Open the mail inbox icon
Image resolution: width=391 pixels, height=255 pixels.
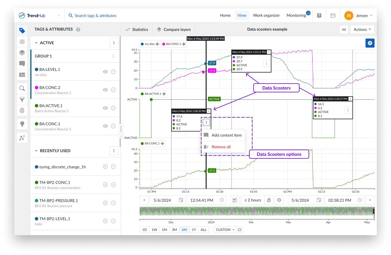pos(333,16)
